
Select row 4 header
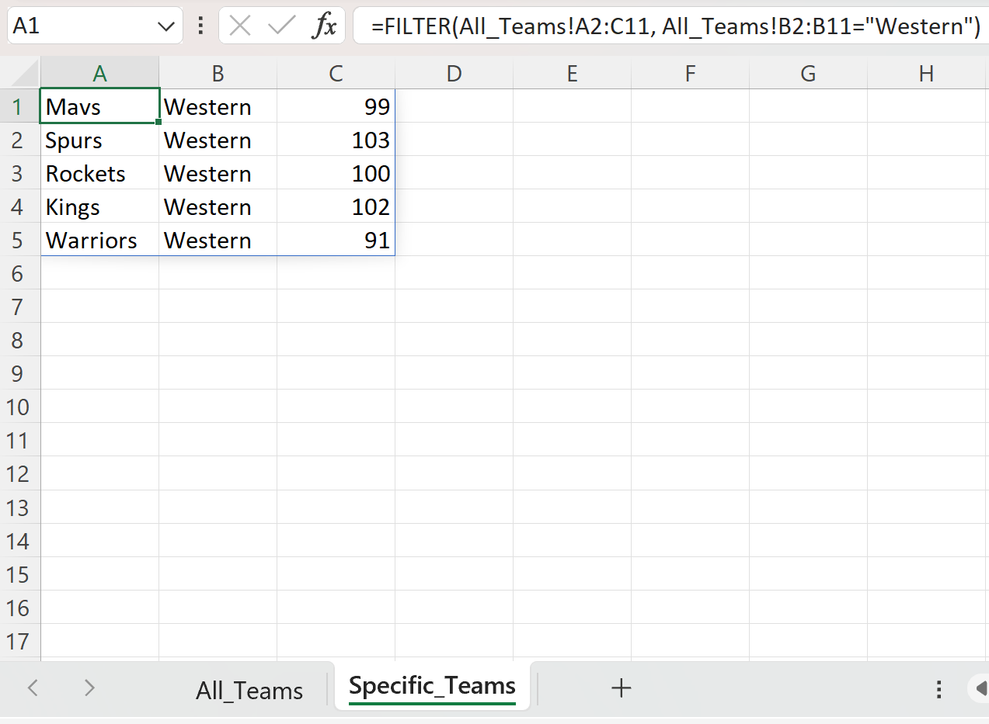point(20,206)
